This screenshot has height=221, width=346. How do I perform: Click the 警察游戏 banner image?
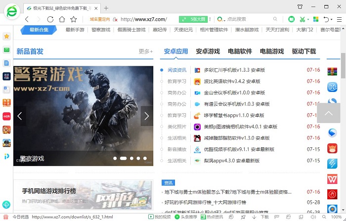pyautogui.click(x=83, y=116)
